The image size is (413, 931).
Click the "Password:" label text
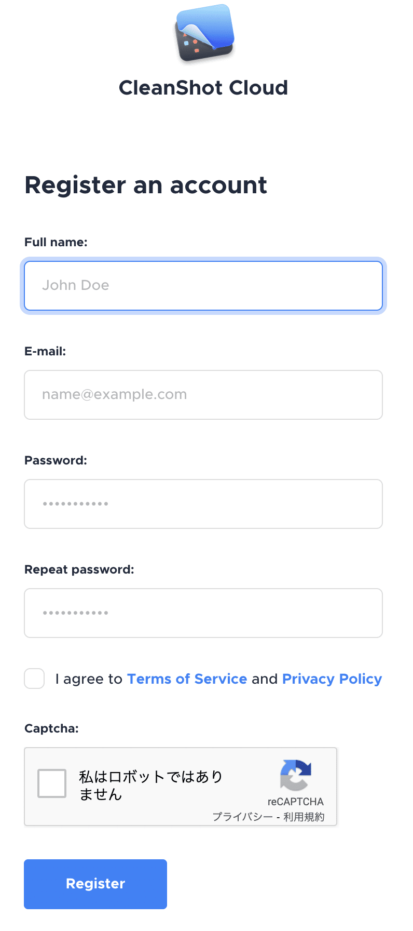tap(56, 460)
